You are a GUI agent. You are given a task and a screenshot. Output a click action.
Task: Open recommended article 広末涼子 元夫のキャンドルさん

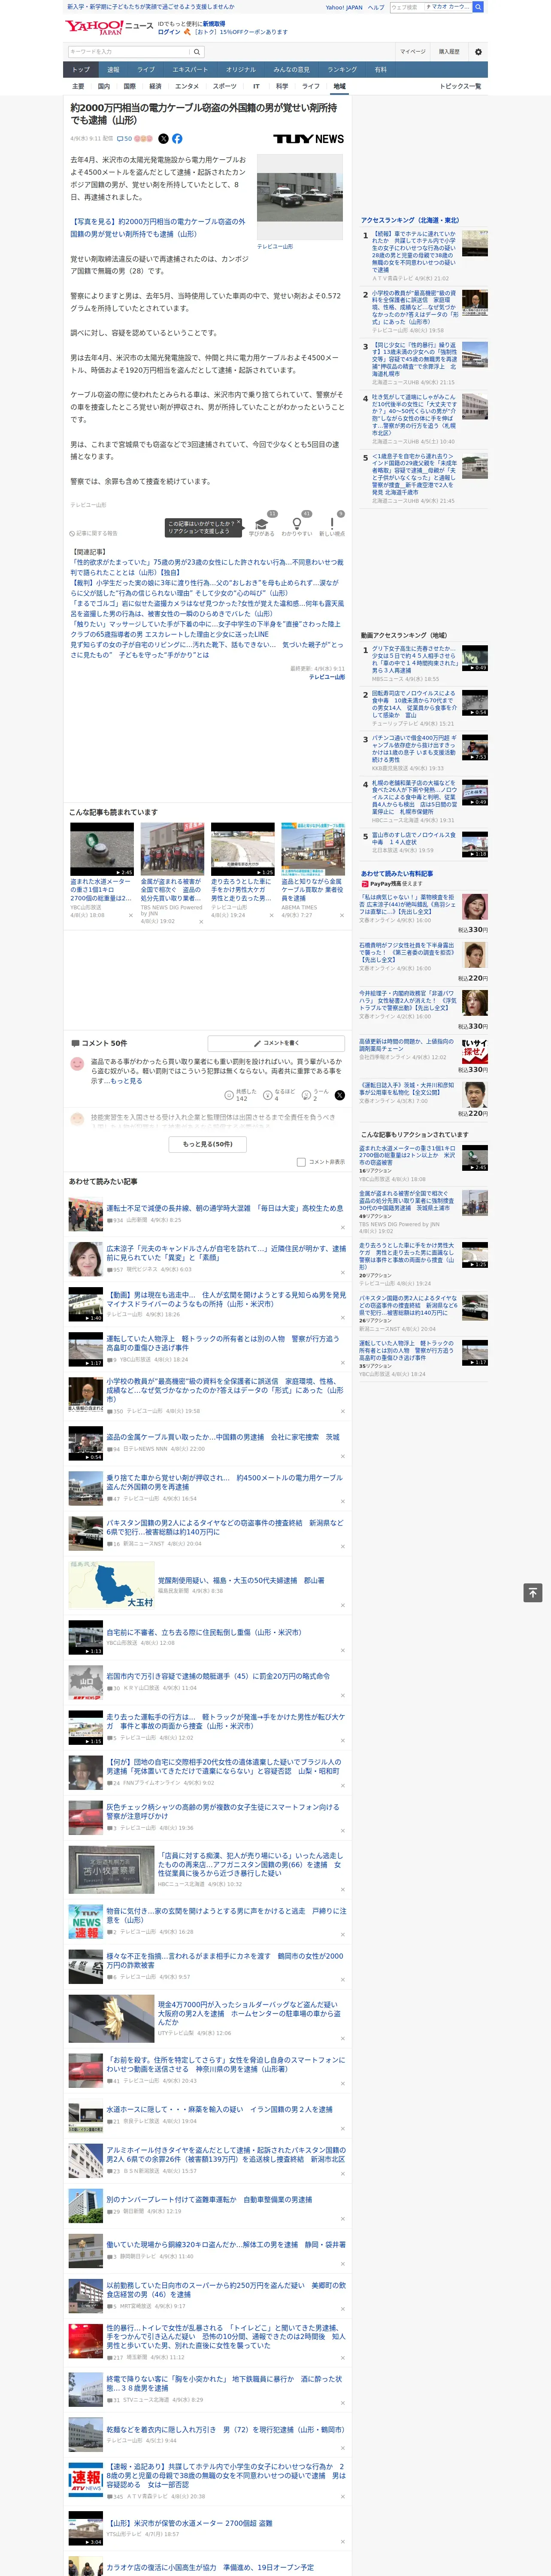click(226, 1253)
